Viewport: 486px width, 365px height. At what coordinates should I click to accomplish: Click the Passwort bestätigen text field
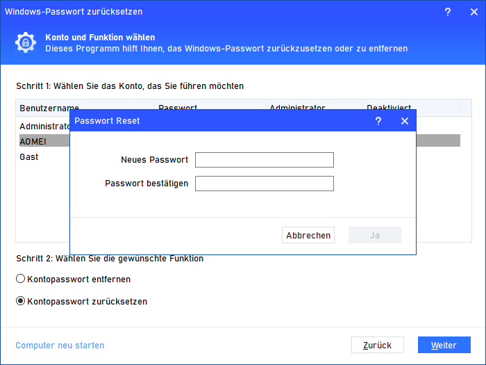pos(264,184)
